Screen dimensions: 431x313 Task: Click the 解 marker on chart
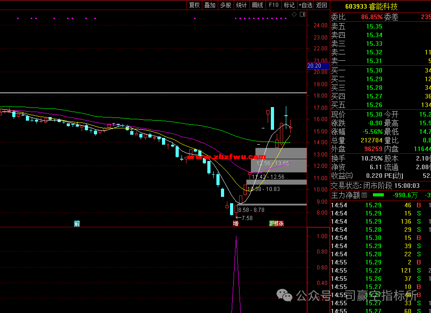(x=77, y=224)
